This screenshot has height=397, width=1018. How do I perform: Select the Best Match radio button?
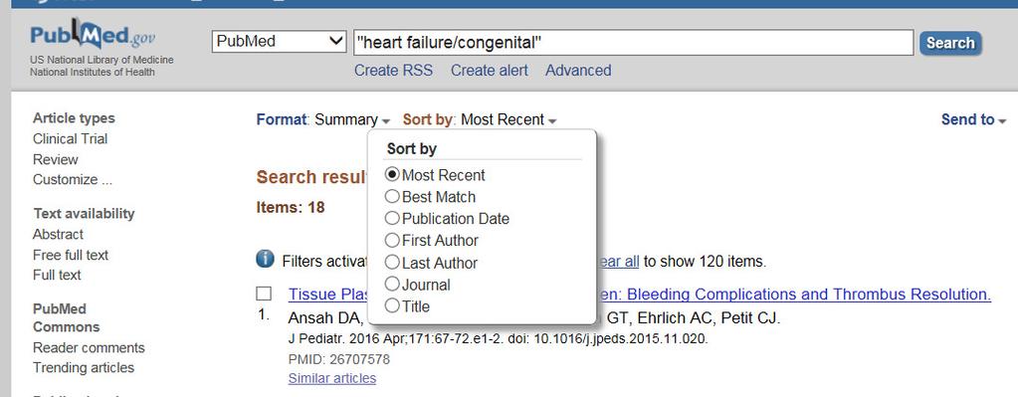point(392,197)
